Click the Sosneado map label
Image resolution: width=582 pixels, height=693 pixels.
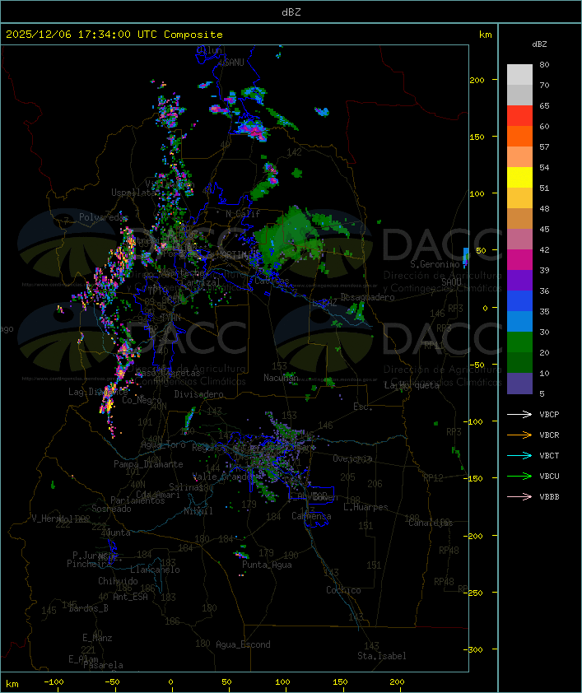pyautogui.click(x=111, y=509)
